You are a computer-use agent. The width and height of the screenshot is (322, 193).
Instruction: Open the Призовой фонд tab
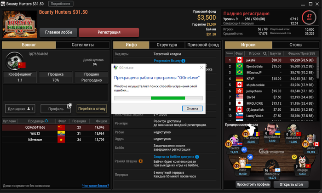click(x=203, y=45)
